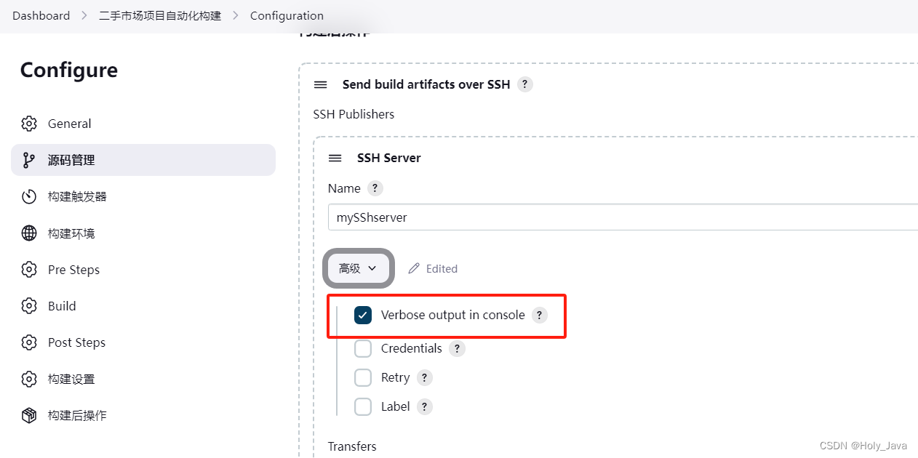Click the 构建后操作 package icon
This screenshot has height=458, width=918.
click(x=29, y=415)
